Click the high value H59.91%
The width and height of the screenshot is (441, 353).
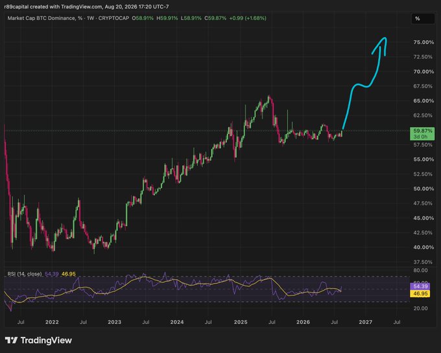[167, 18]
